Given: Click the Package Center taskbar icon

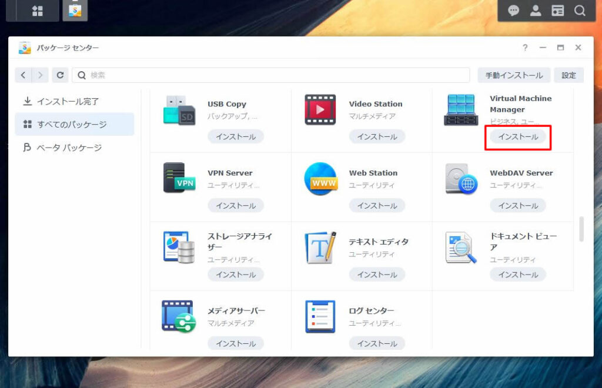Looking at the screenshot, I should pos(75,11).
